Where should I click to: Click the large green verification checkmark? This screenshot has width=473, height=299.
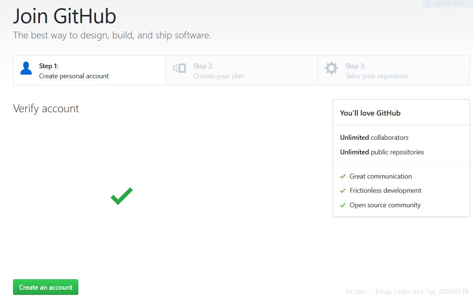(122, 196)
